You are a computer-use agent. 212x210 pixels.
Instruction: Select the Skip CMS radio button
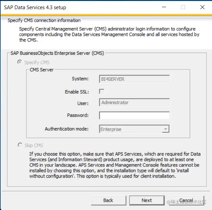pyautogui.click(x=20, y=145)
